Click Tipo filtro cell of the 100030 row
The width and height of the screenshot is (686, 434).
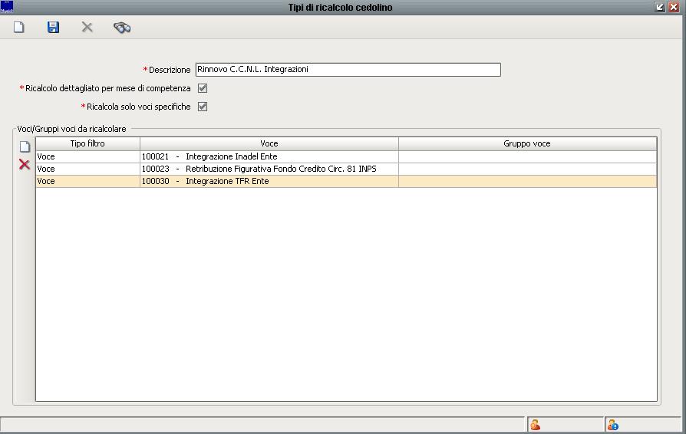(87, 181)
